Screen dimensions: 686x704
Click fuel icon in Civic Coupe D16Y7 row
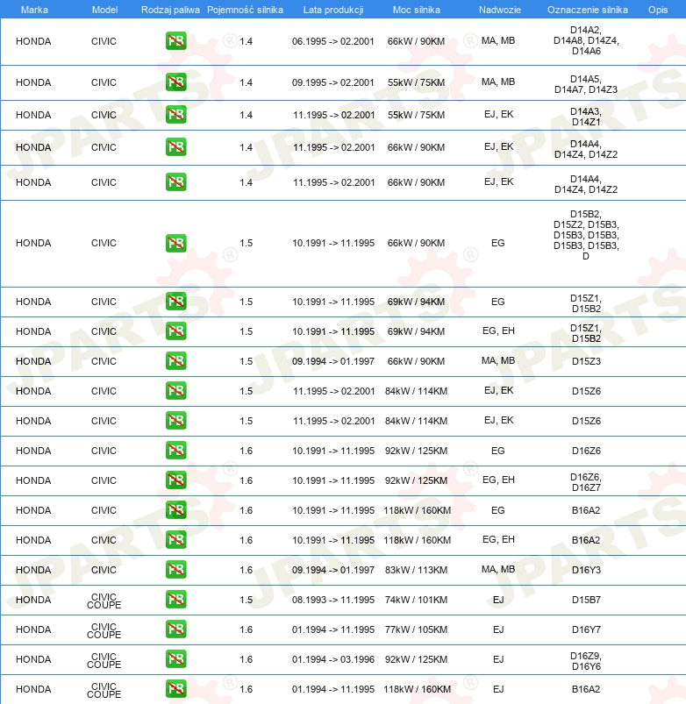(x=175, y=629)
